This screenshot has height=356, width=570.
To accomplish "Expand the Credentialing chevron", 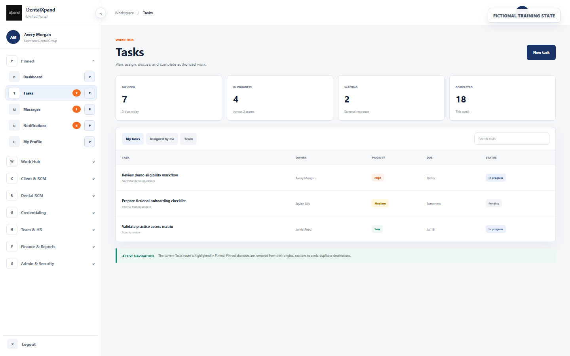I will click(93, 213).
